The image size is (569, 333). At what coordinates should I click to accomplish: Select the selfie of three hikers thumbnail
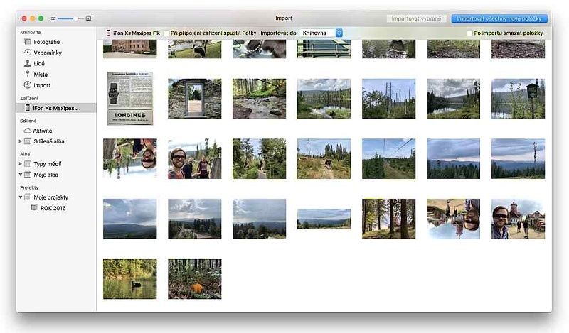tap(194, 158)
